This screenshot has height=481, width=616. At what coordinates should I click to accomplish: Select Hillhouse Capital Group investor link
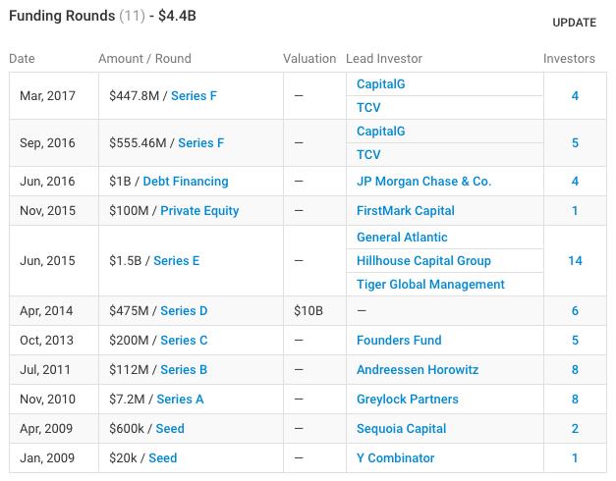click(x=423, y=261)
